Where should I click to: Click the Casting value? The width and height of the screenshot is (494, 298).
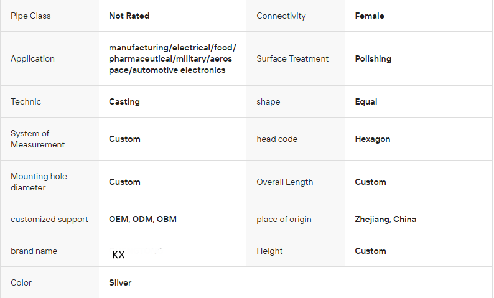tap(124, 101)
